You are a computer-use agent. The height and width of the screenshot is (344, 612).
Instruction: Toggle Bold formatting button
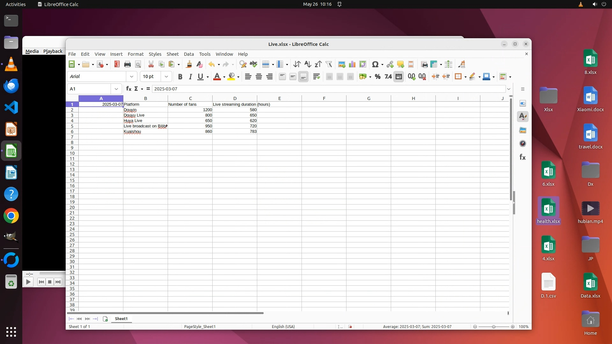[x=180, y=76]
